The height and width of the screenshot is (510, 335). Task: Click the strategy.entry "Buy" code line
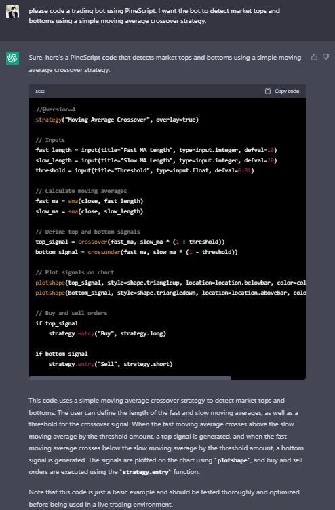click(107, 333)
